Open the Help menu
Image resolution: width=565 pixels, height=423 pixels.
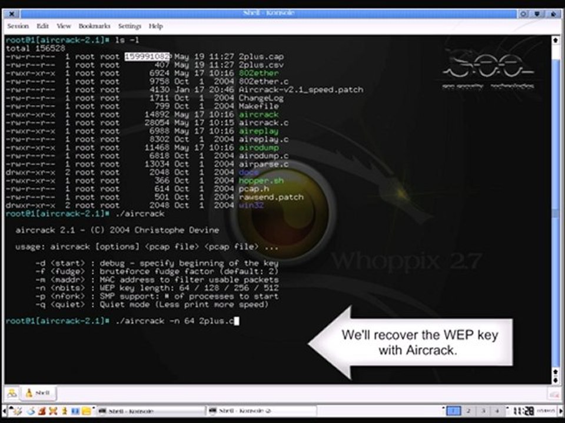pos(155,26)
